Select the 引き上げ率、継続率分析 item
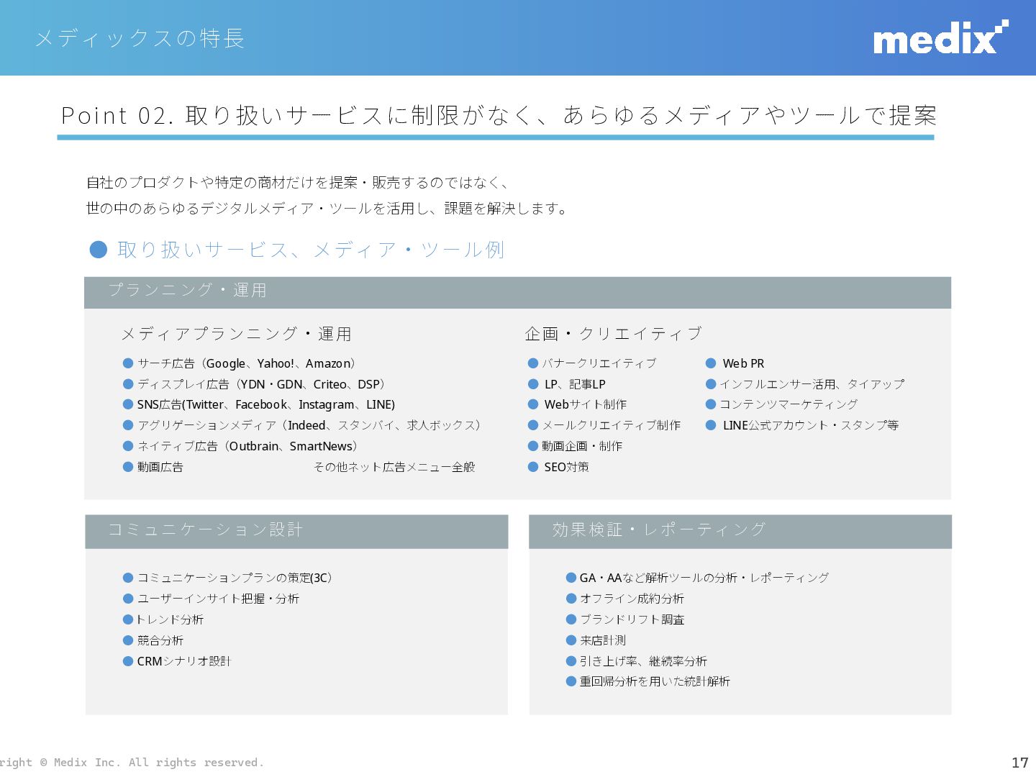This screenshot has height=777, width=1036. pos(637,661)
